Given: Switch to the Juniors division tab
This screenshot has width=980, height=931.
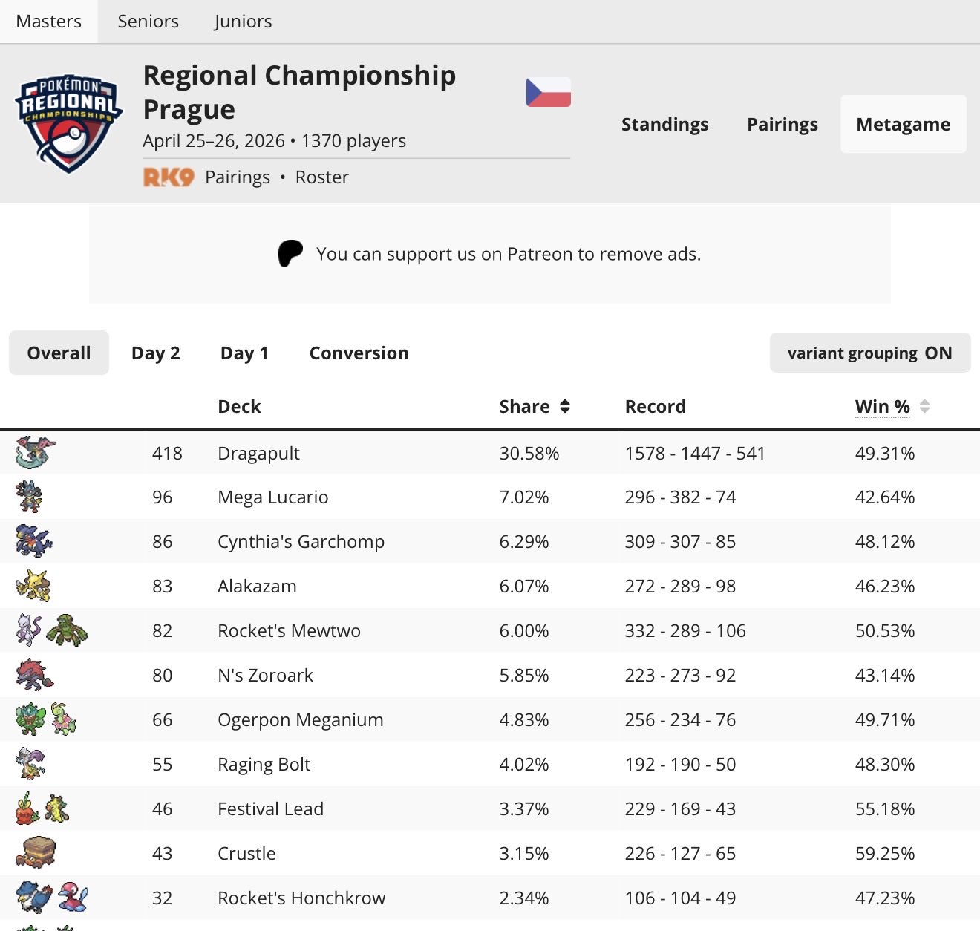Looking at the screenshot, I should pos(244,22).
